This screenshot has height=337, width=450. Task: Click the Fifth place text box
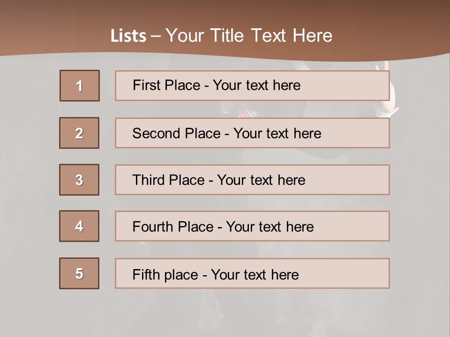(252, 273)
